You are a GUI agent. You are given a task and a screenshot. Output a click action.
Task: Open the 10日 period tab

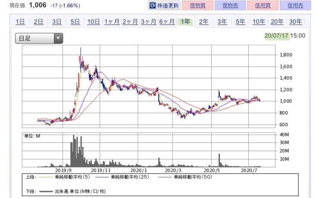click(94, 22)
